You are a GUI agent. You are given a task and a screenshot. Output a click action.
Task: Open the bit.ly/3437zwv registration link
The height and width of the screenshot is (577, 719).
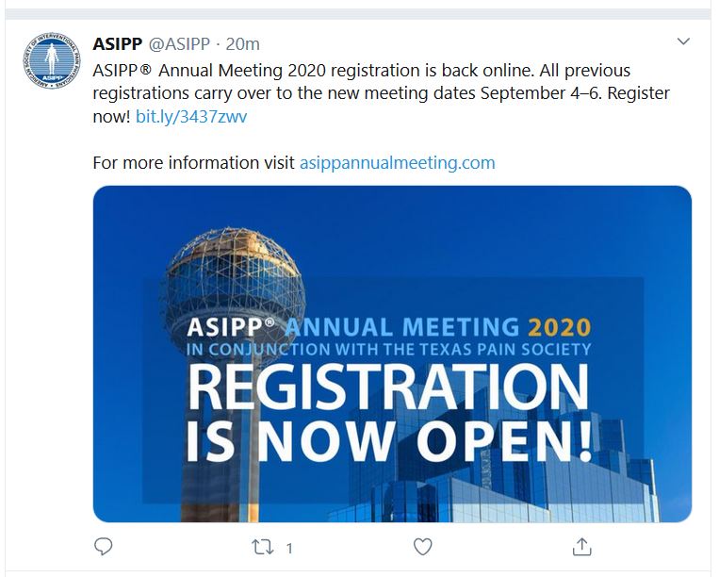(x=191, y=117)
